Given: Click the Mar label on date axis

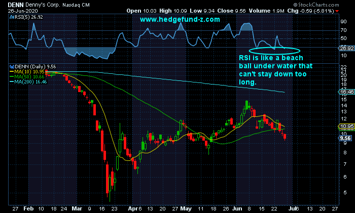Looking at the screenshot, I should coord(77,208).
